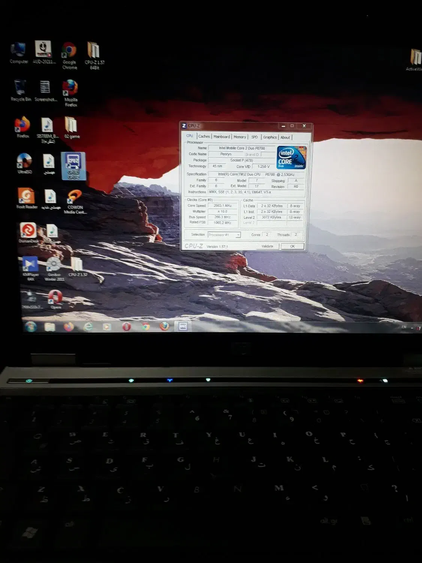Switch to the Mainboard tab
This screenshot has width=422, height=563.
[221, 137]
